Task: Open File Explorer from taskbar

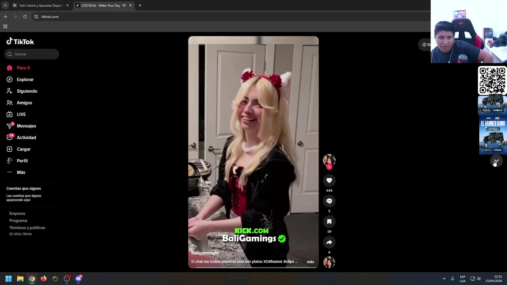Action: (x=20, y=279)
